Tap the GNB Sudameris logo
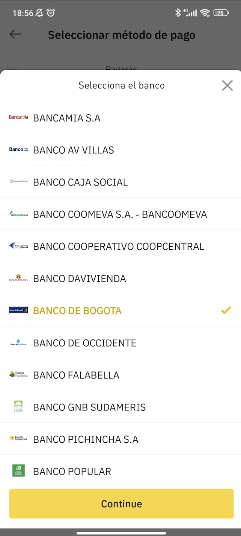Viewport: 241px width, 536px height. click(18, 407)
